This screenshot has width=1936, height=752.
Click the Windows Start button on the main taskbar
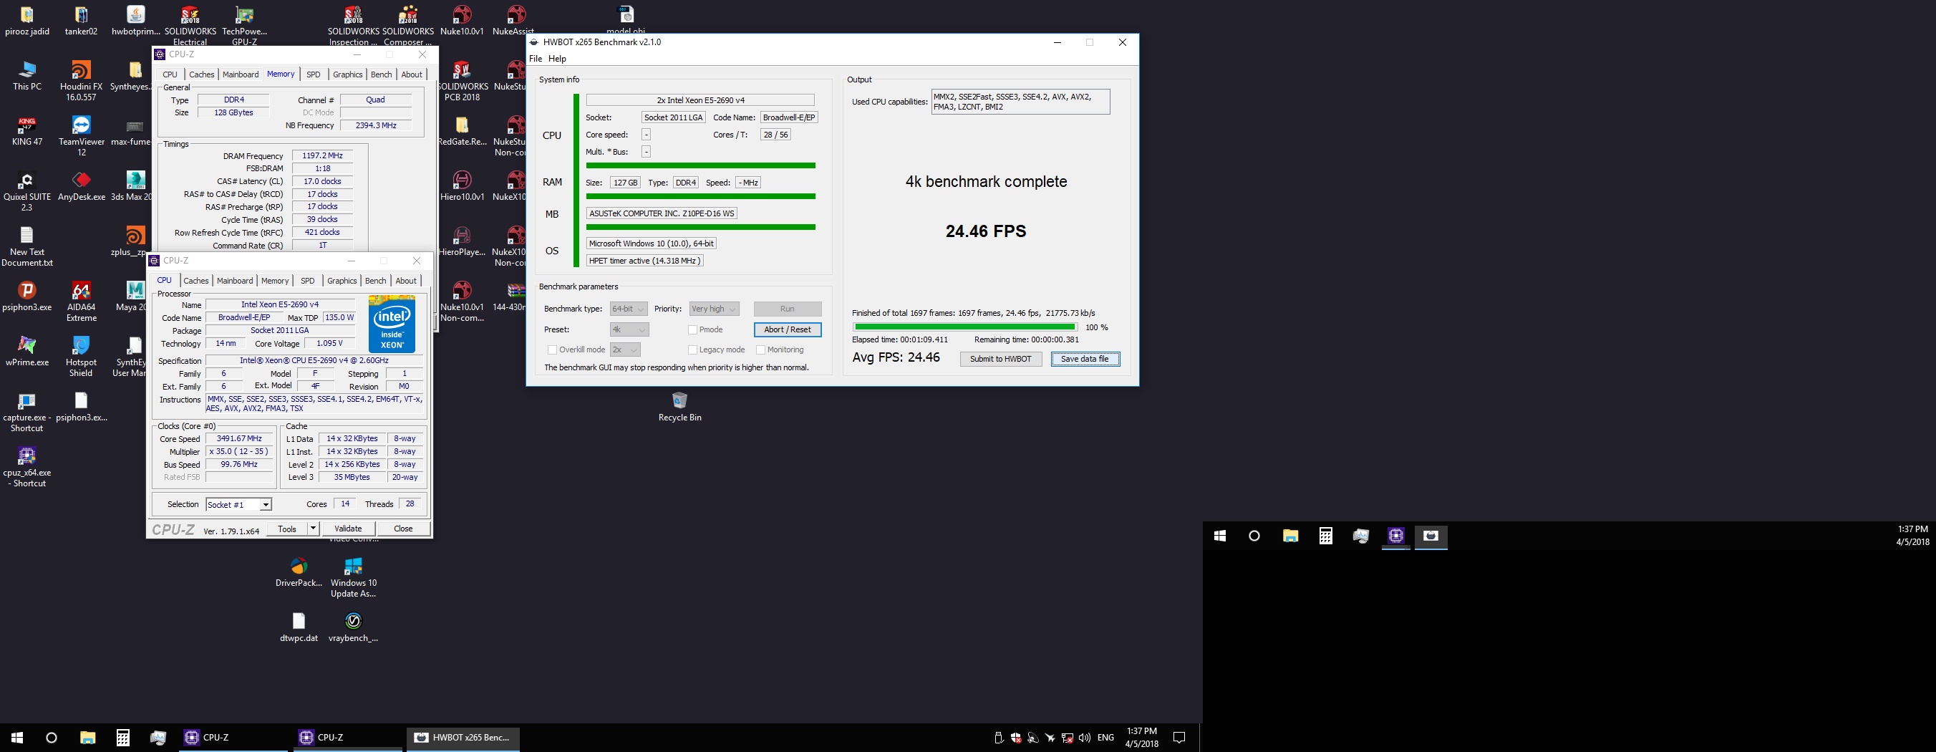(x=17, y=738)
